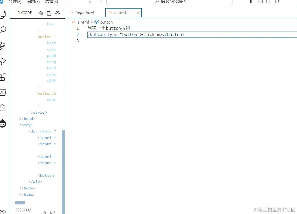Go forward with the right arrow
Screen dimensions: 297x214
click(x=100, y=2)
